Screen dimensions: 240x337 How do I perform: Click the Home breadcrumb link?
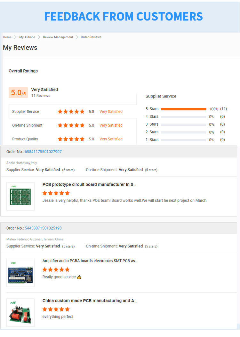pyautogui.click(x=7, y=37)
